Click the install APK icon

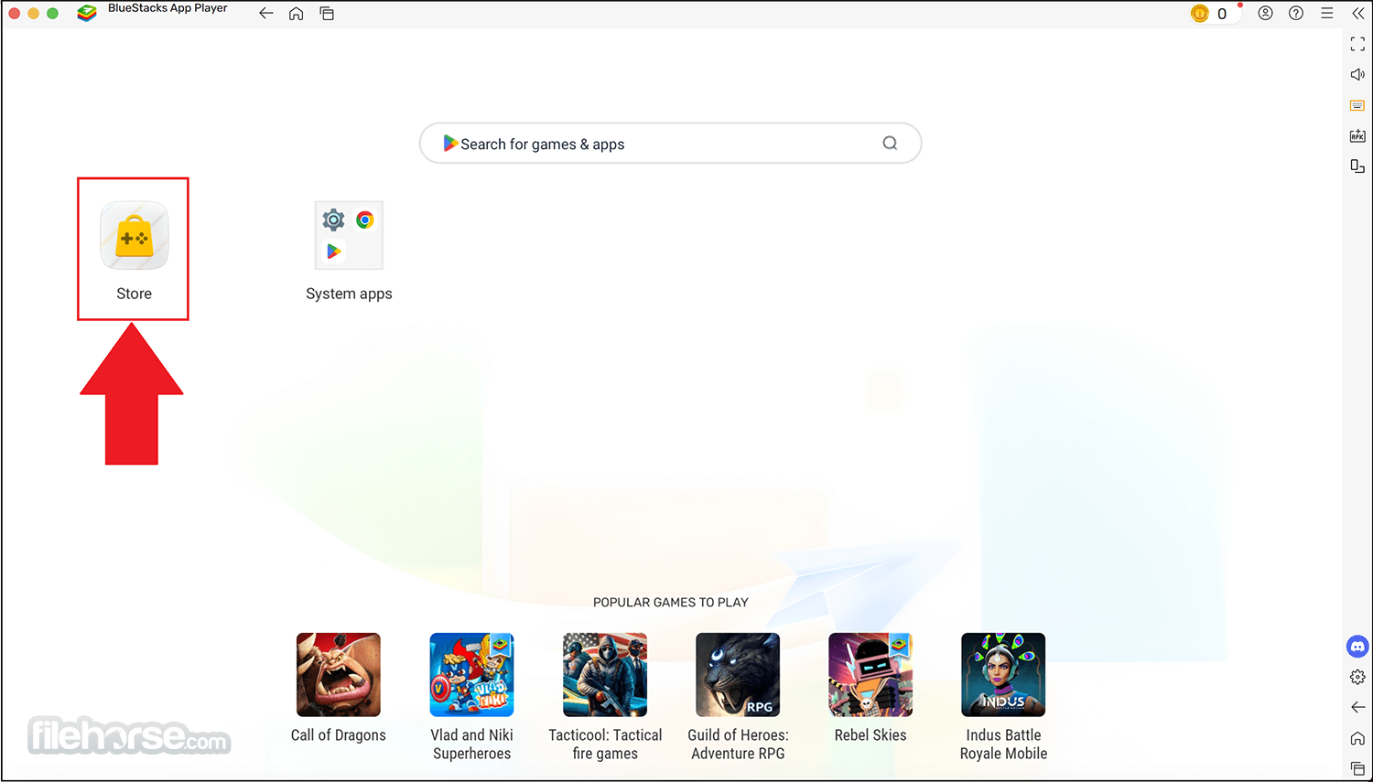[x=1357, y=136]
